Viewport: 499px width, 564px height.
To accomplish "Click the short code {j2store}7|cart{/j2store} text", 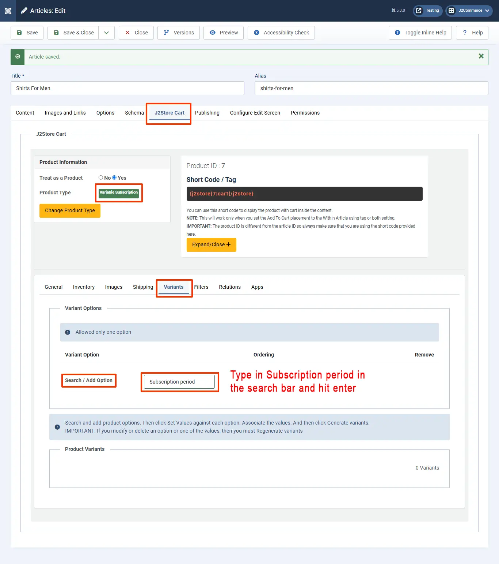I will tap(221, 194).
